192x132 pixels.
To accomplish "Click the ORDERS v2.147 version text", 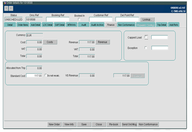I will (178, 8).
